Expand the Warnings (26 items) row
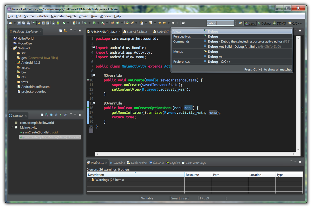 (89, 180)
